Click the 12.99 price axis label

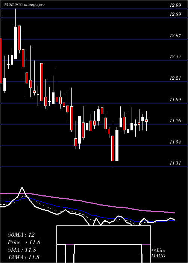coord(175,5)
